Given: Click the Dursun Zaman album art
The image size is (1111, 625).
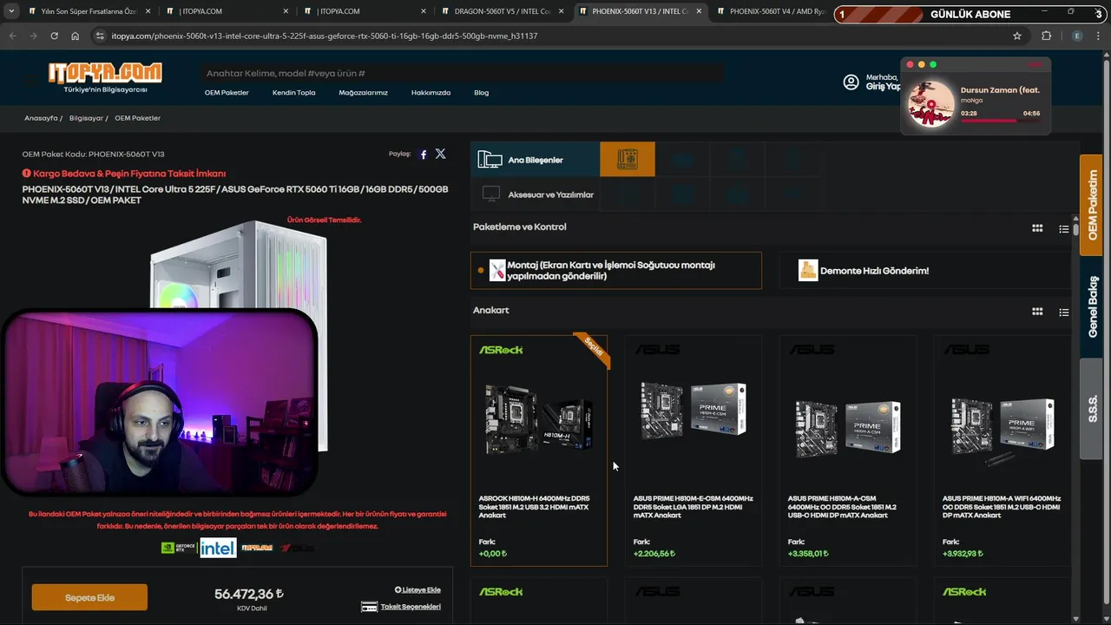Looking at the screenshot, I should [930, 104].
